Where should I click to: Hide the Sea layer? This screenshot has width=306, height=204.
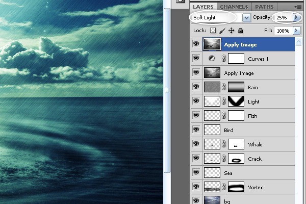pyautogui.click(x=196, y=173)
